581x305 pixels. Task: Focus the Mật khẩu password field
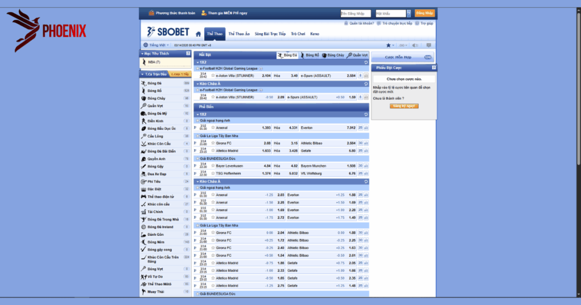[x=390, y=14]
